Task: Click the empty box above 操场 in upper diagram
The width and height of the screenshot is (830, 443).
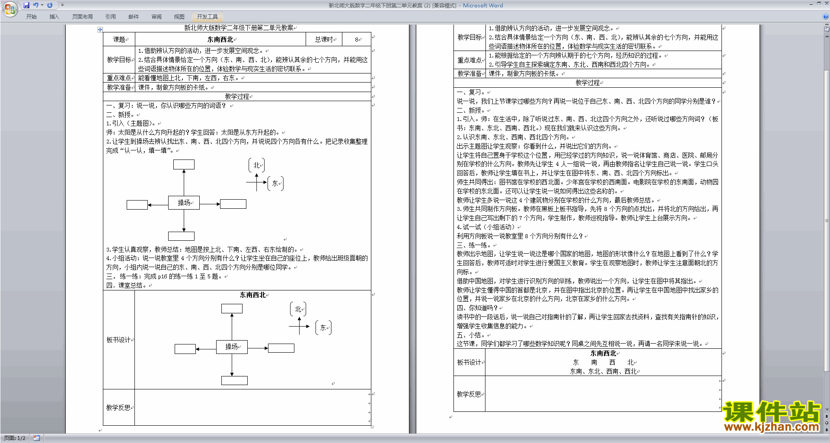Action: [184, 164]
